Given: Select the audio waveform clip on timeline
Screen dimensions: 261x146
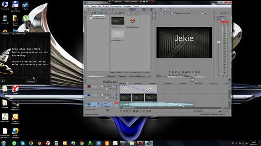Looking at the screenshot, I should [x=157, y=105].
